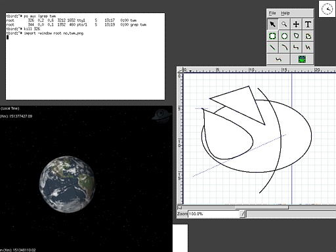Select the Ellipse tool
The height and width of the screenshot is (252, 336).
coord(284,36)
